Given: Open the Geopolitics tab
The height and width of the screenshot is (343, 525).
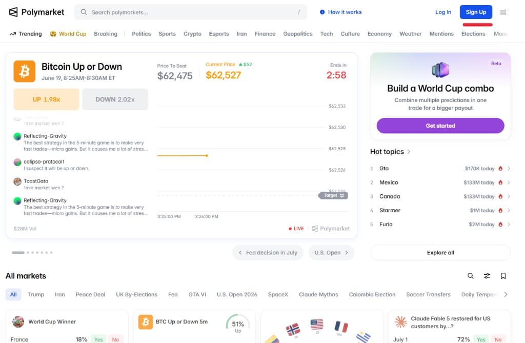Looking at the screenshot, I should click(x=298, y=34).
